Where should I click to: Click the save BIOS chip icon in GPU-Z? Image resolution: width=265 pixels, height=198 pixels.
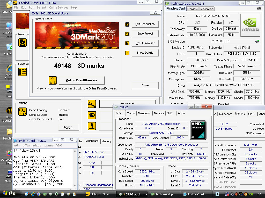(257, 41)
